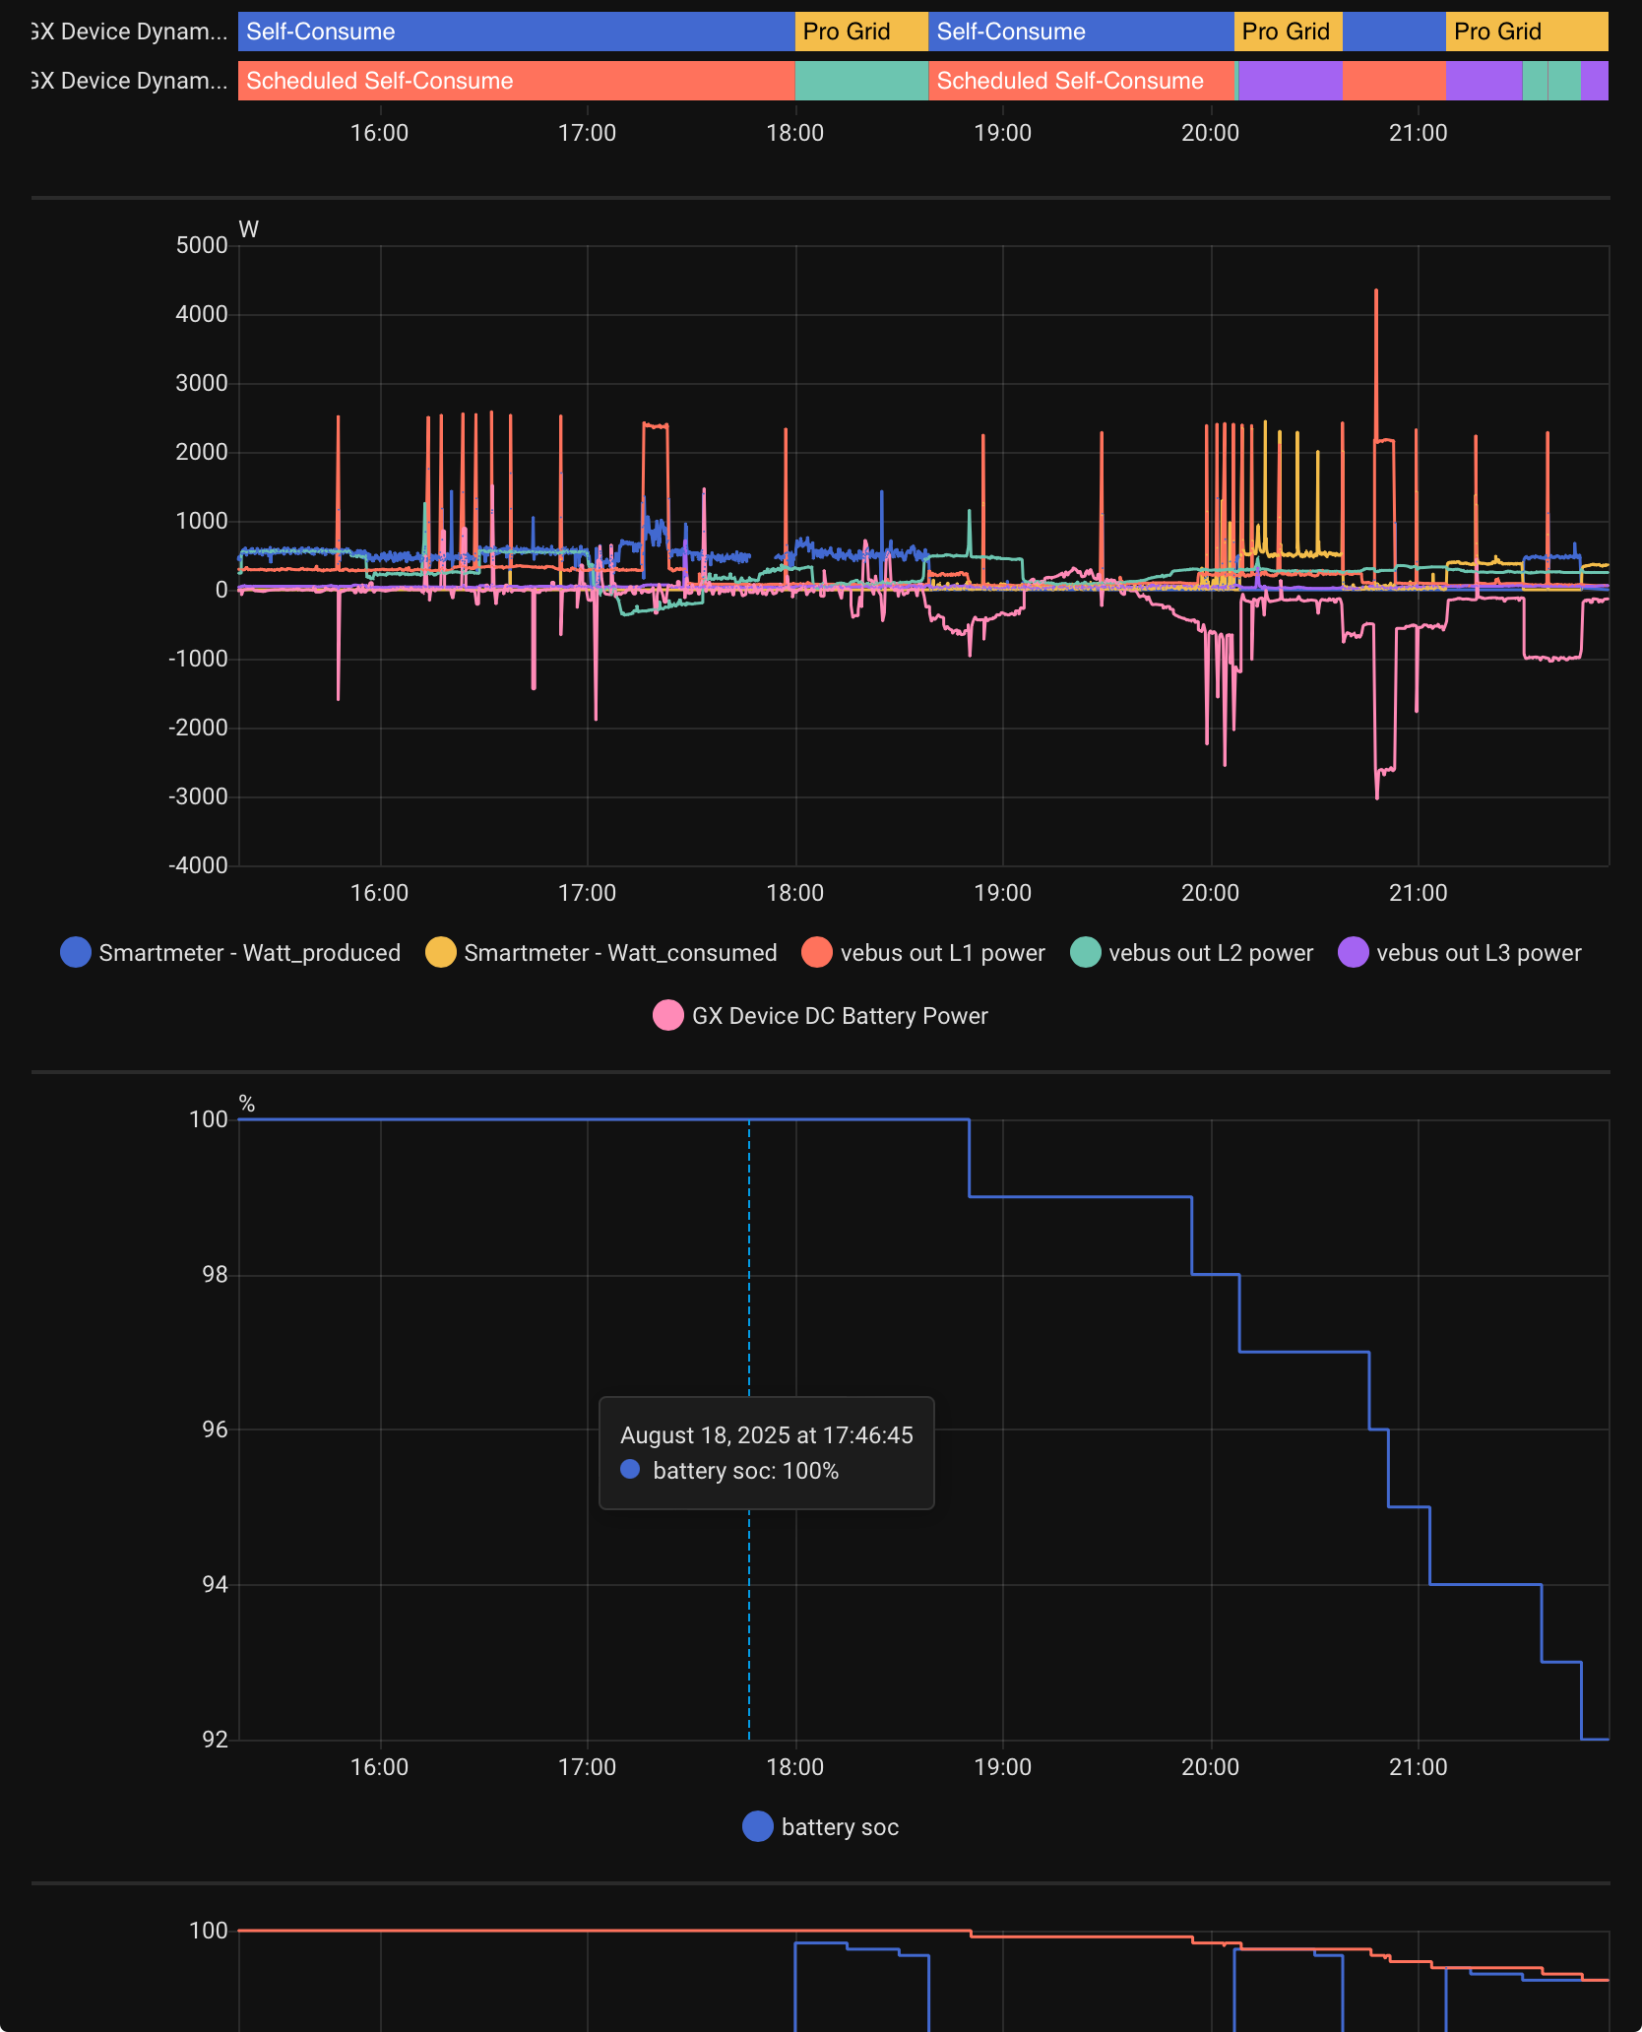This screenshot has height=2032, width=1642.
Task: Click the unlabeled blue segment between Pro Grid blocks
Action: point(1394,32)
